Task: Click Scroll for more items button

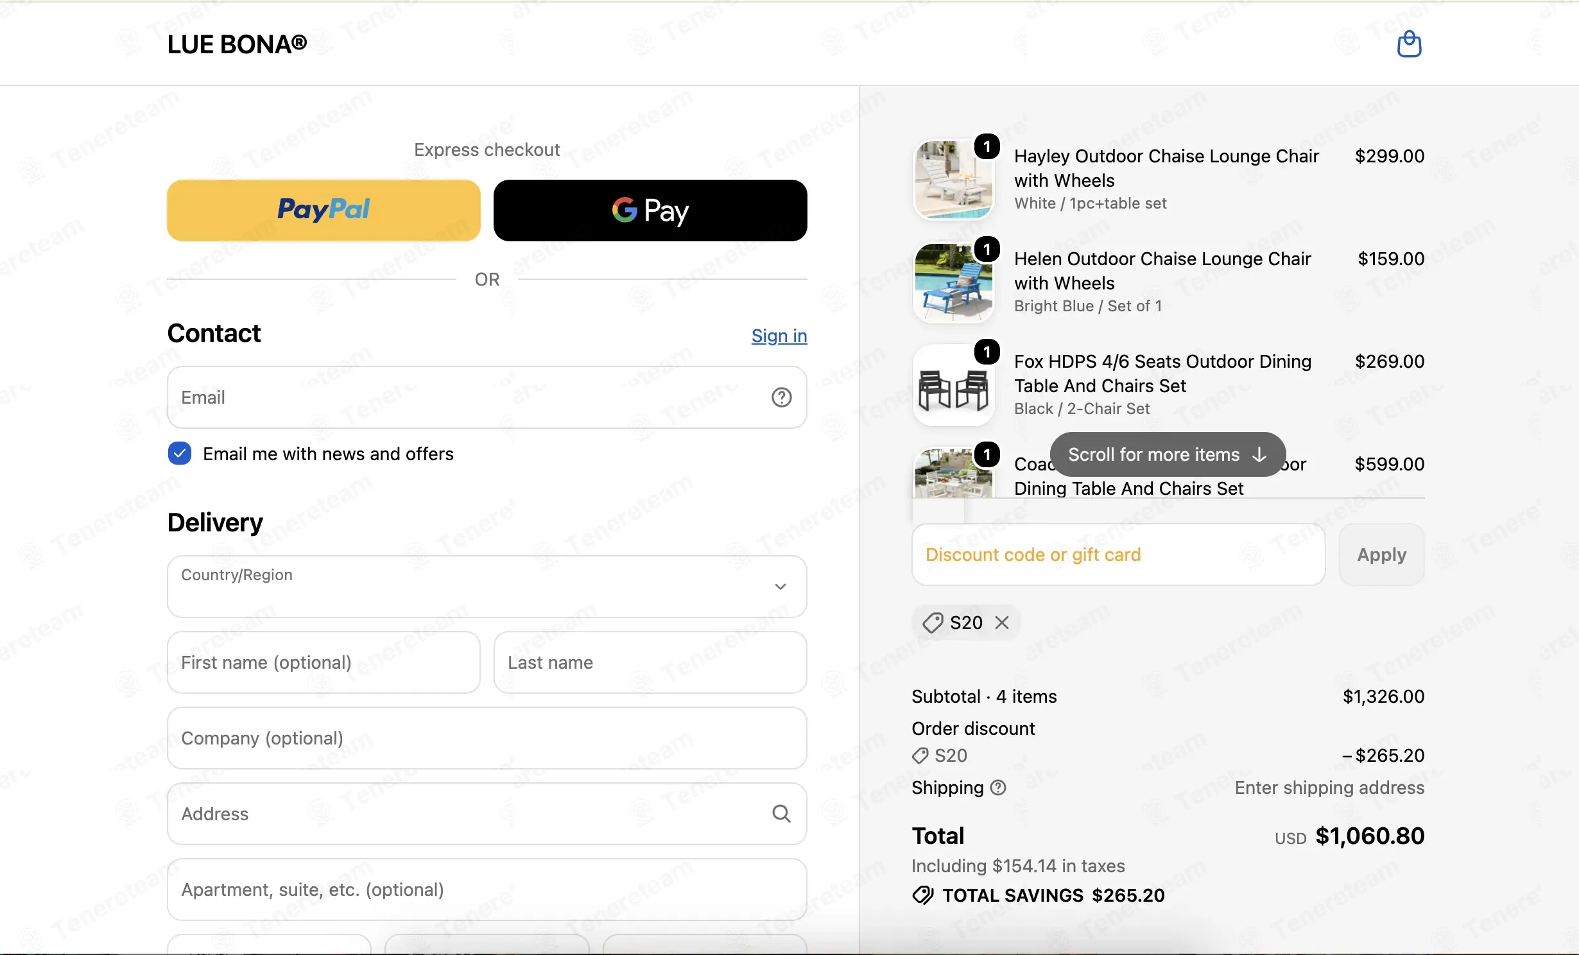Action: coord(1168,454)
